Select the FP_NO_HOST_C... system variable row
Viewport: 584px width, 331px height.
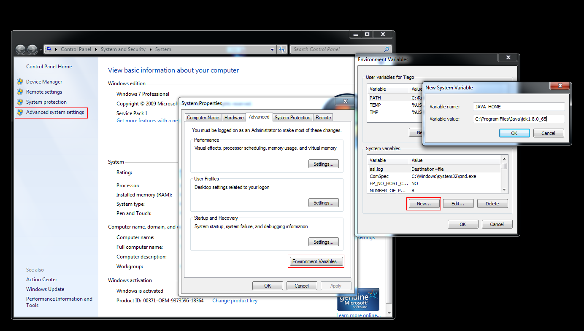[x=434, y=183]
